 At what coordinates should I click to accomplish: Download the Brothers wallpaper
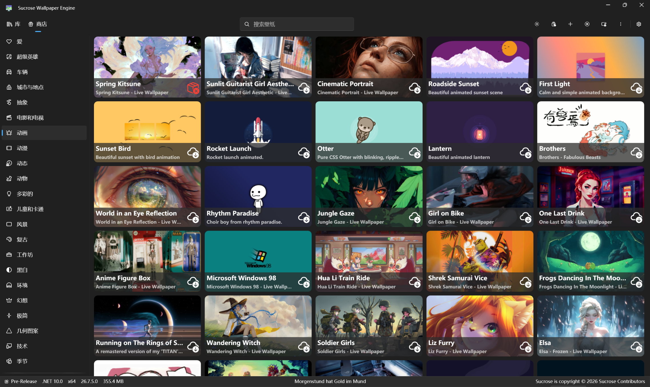tap(636, 153)
